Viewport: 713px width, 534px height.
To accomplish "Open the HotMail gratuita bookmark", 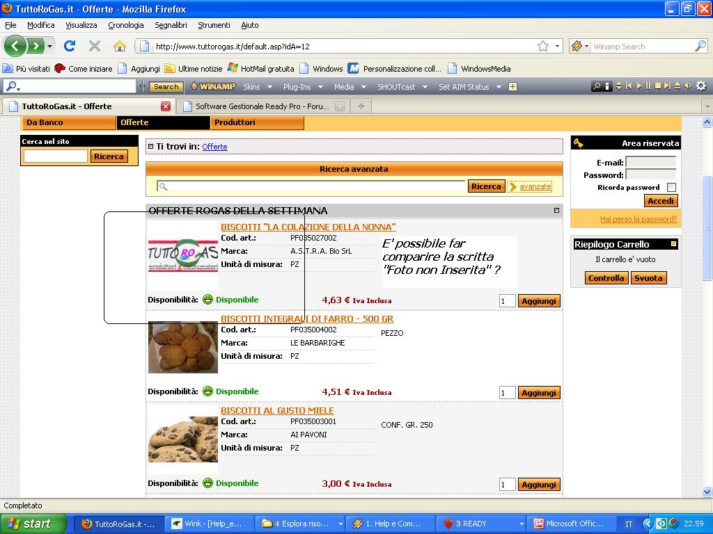I will [261, 69].
